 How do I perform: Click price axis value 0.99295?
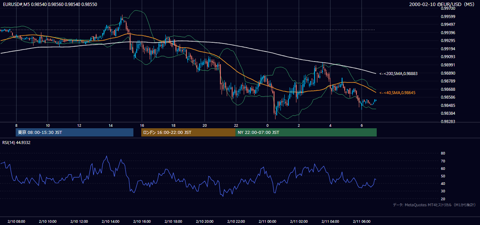(x=448, y=40)
